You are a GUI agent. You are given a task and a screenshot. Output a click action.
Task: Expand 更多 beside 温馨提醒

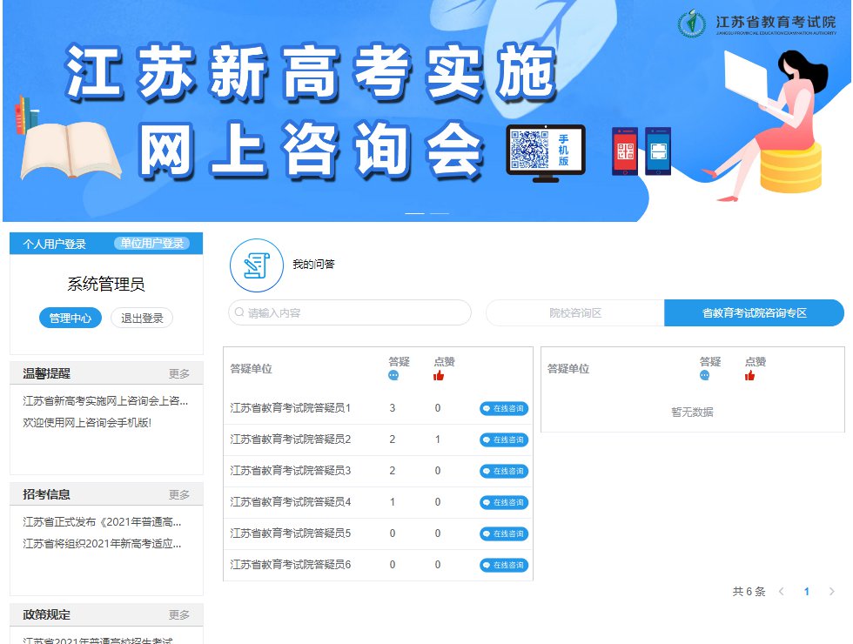(179, 373)
